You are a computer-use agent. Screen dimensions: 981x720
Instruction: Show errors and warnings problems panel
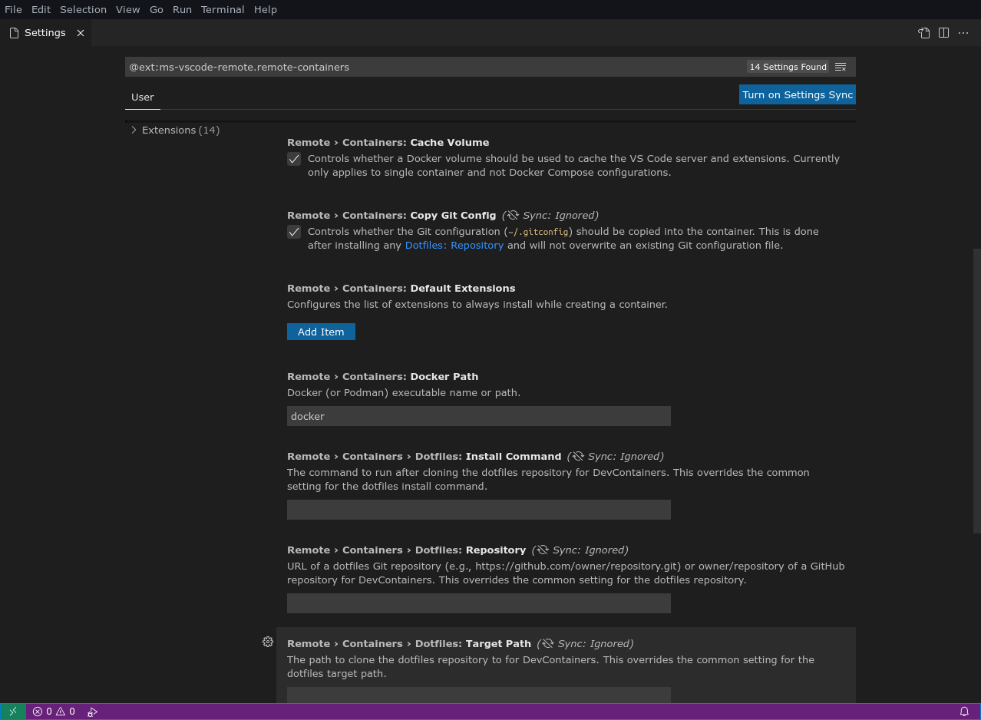[x=54, y=712]
